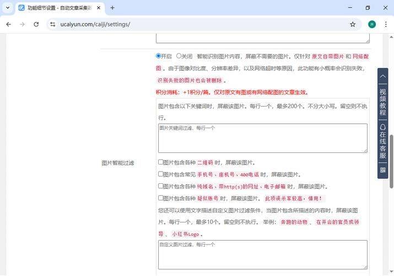Show the QR code icon in side panel
The image size is (394, 276).
pyautogui.click(x=382, y=170)
